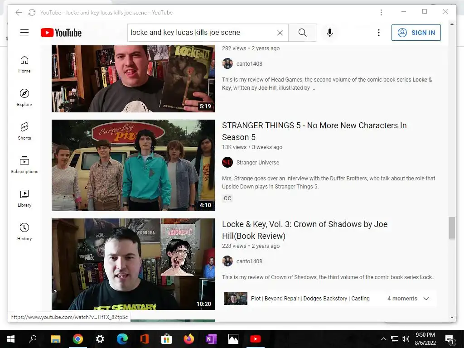Open Windows Start menu
Screen dimensions: 464x348
(x=11, y=339)
